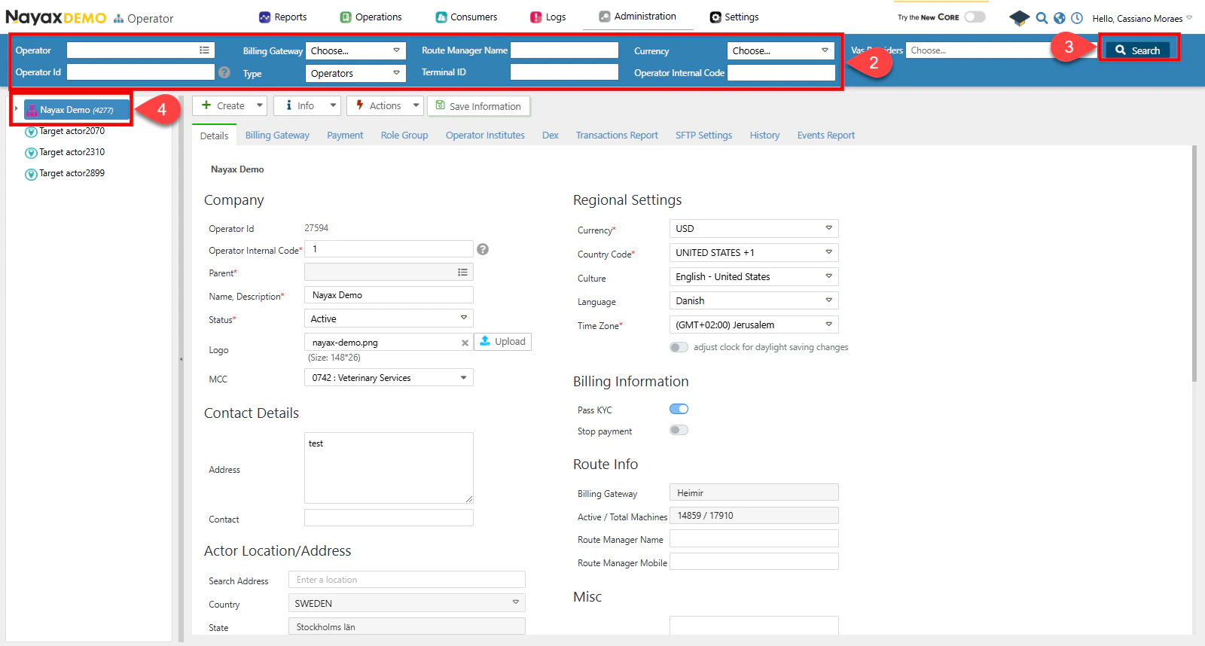1205x646 pixels.
Task: Open the Hello, Cassiano Moraes user menu
Action: click(1142, 18)
